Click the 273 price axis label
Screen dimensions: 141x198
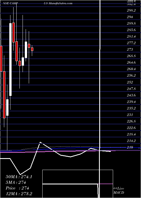130,49
